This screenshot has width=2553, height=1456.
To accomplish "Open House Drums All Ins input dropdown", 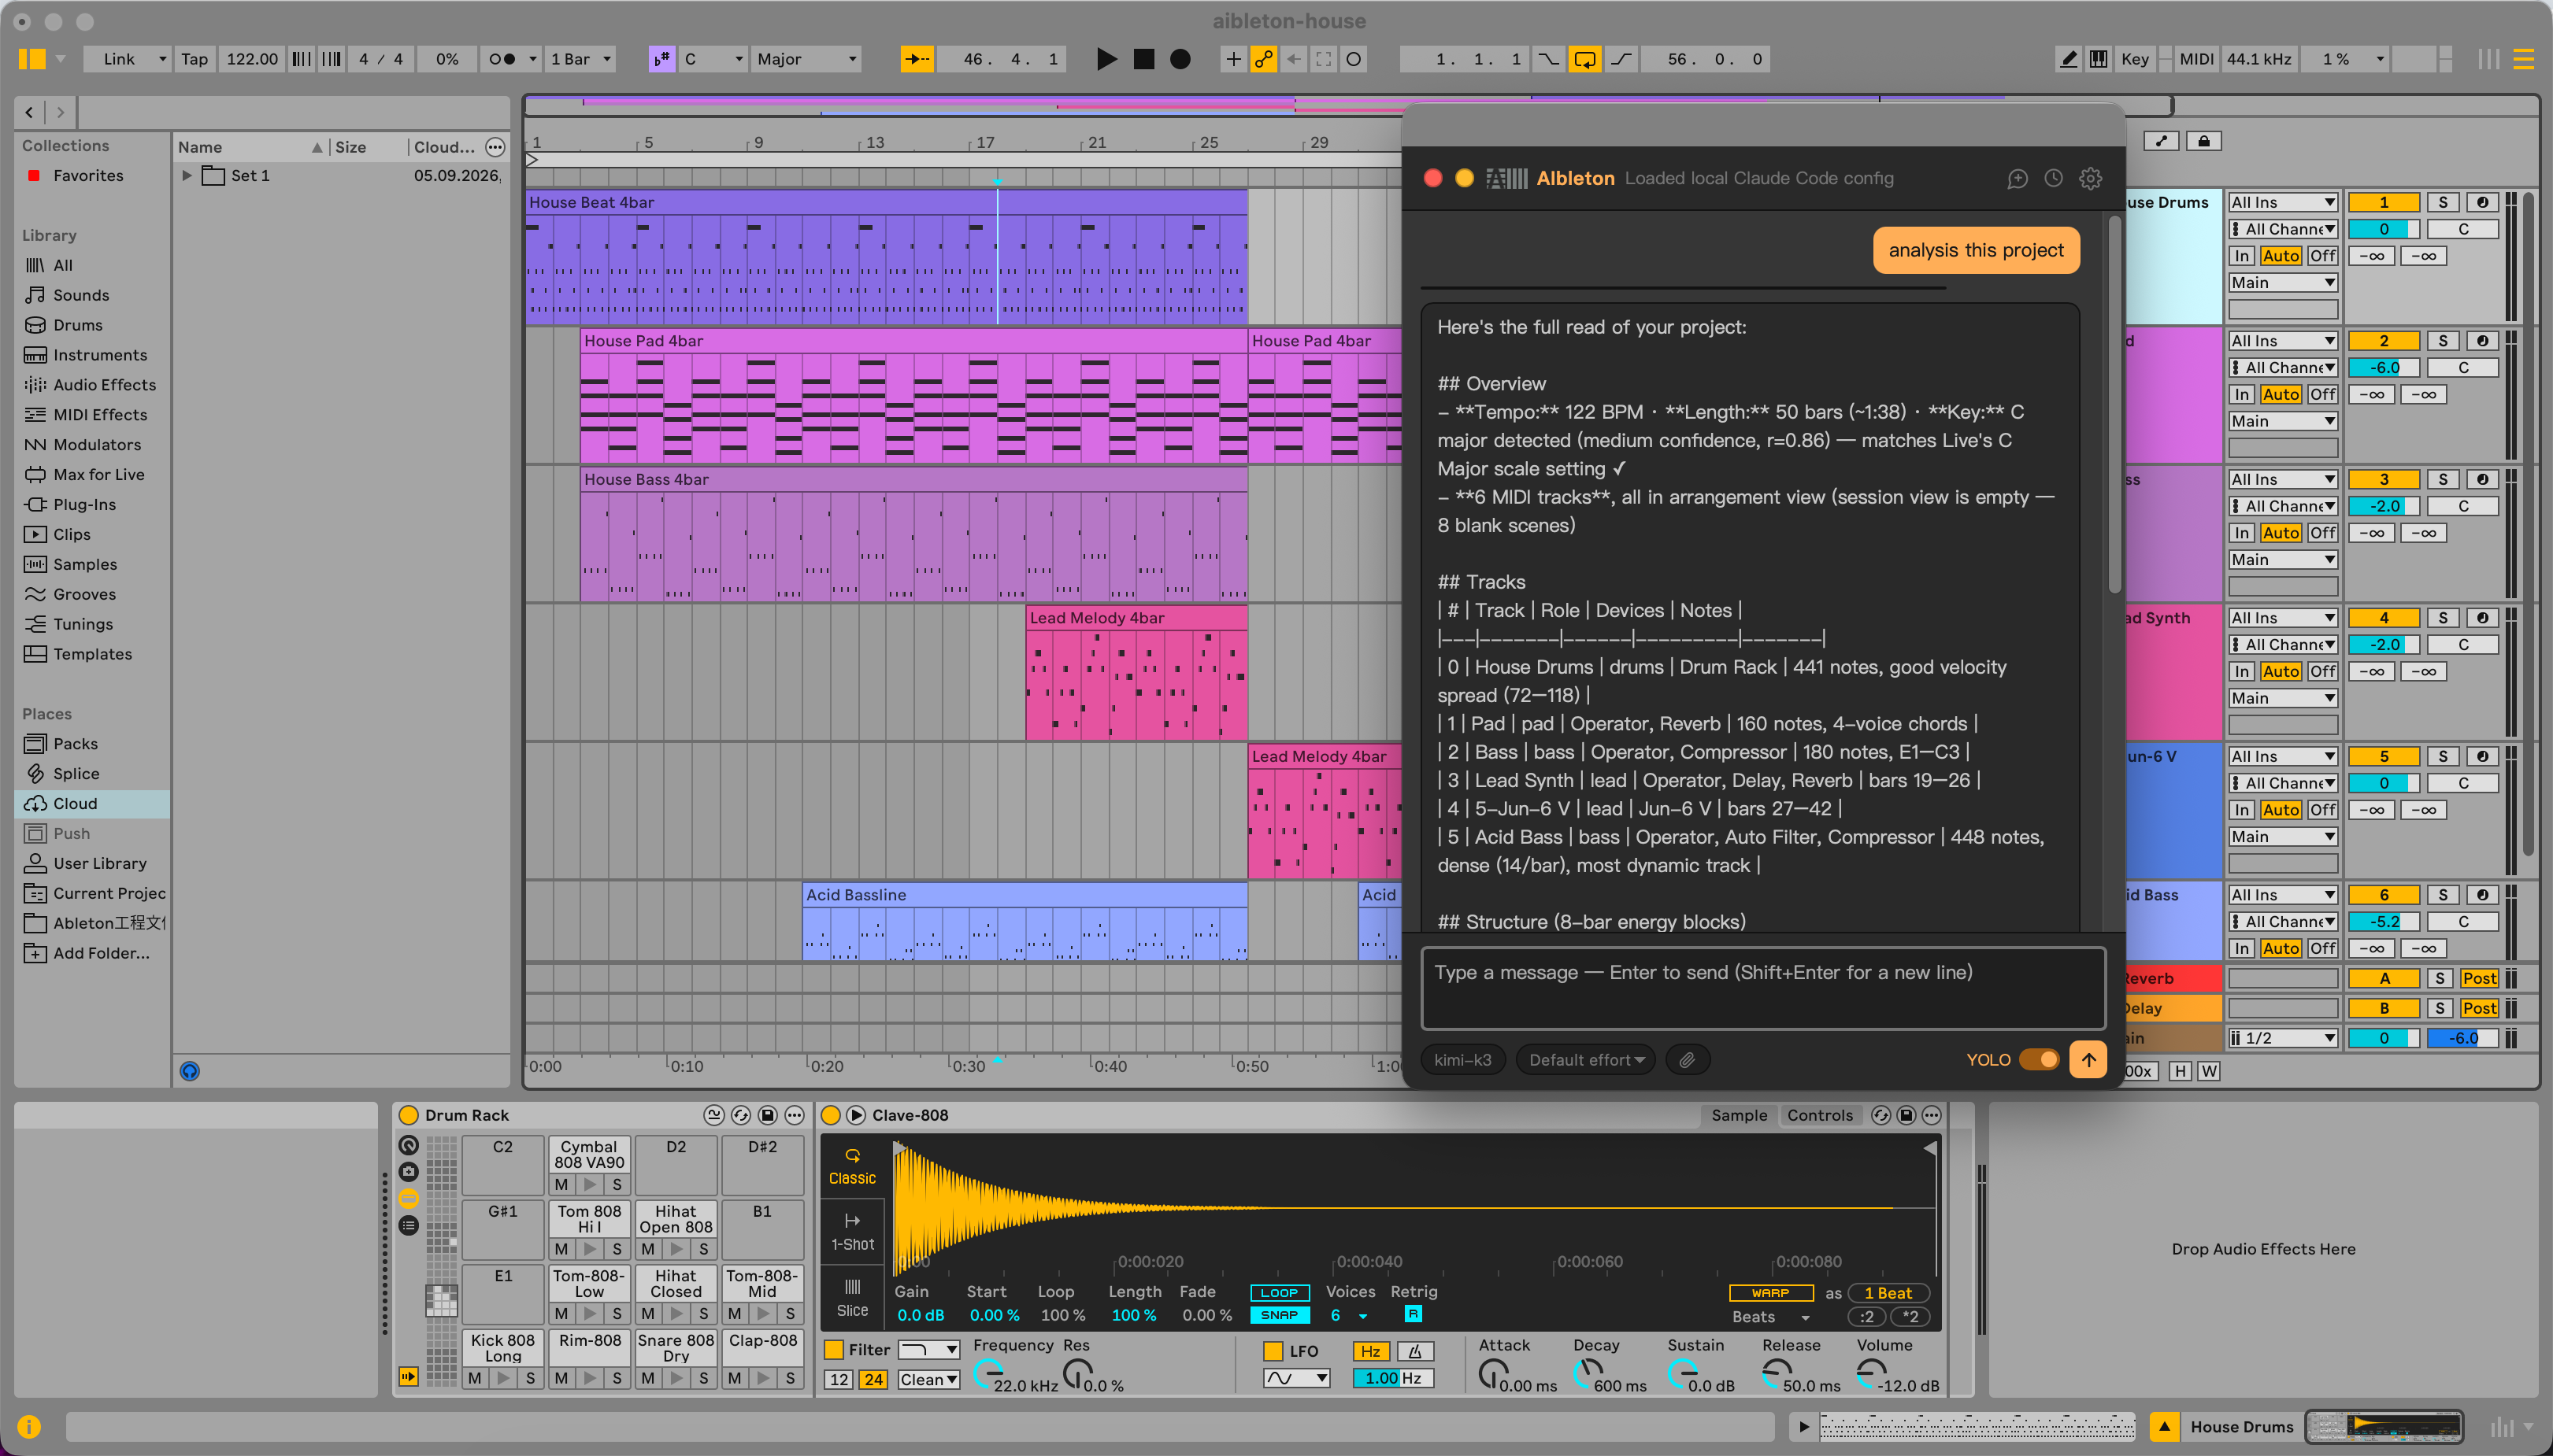I will point(2282,202).
